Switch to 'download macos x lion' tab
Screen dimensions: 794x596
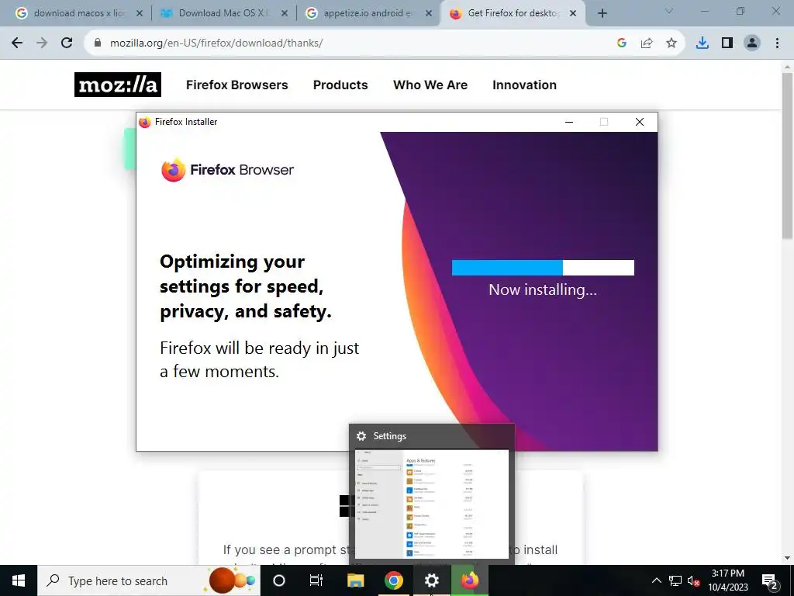[x=78, y=14]
